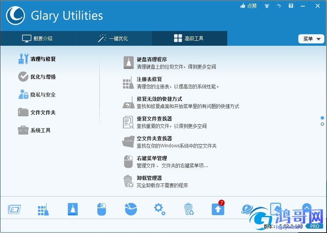Open the pie chart disk analysis icon
Viewport: 327px width, 233px height.
click(131, 209)
